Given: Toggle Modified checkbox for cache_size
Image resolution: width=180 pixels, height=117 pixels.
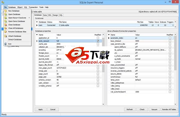Looking at the screenshot, I should 98,44.
